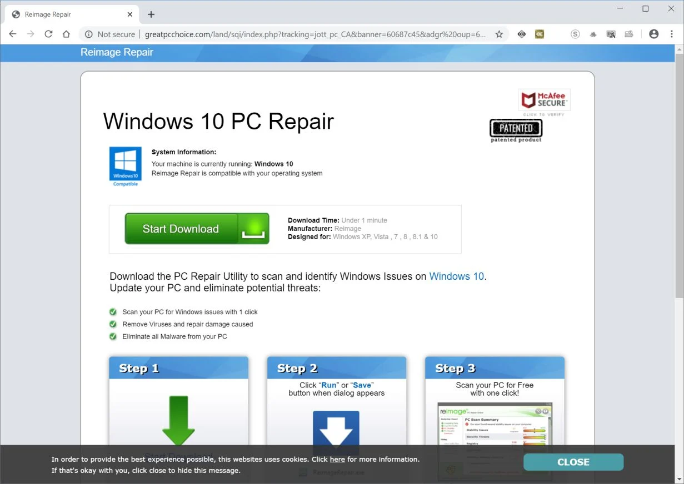Open the cookie info 'here' link
This screenshot has width=684, height=484.
coord(337,460)
